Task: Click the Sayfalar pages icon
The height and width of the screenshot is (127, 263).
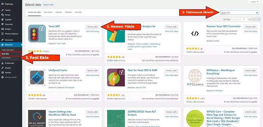Action: pos(2,19)
